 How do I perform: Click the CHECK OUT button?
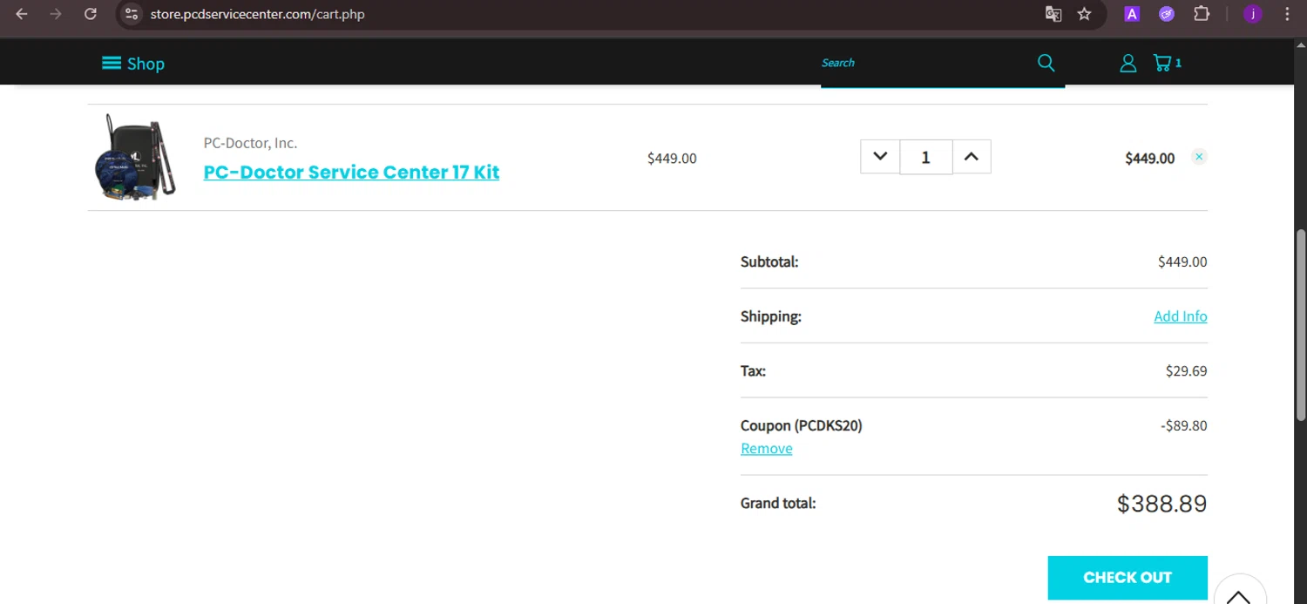tap(1128, 578)
